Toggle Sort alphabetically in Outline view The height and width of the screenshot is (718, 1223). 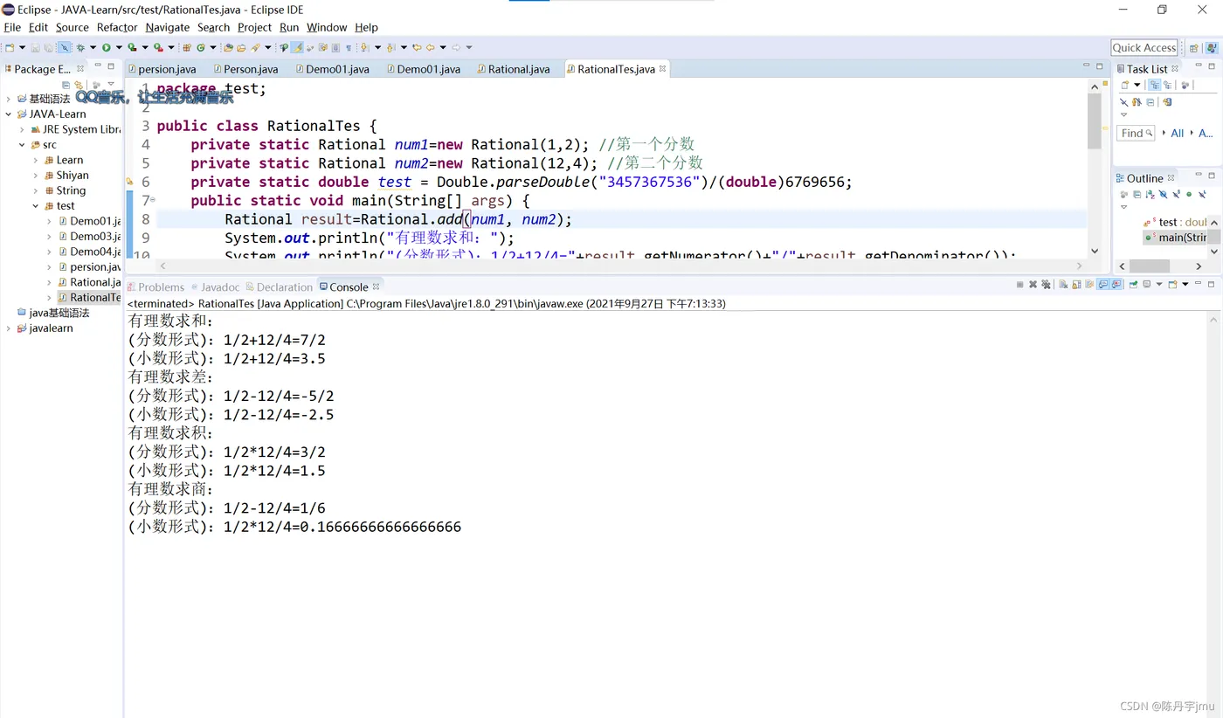1150,194
